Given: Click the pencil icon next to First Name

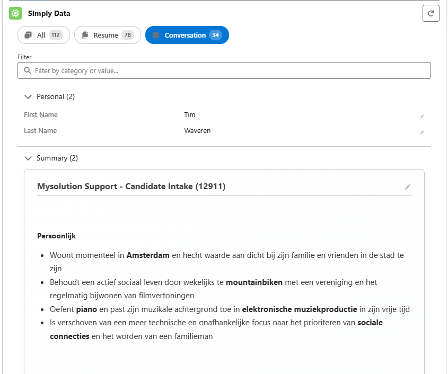Looking at the screenshot, I should click(422, 116).
